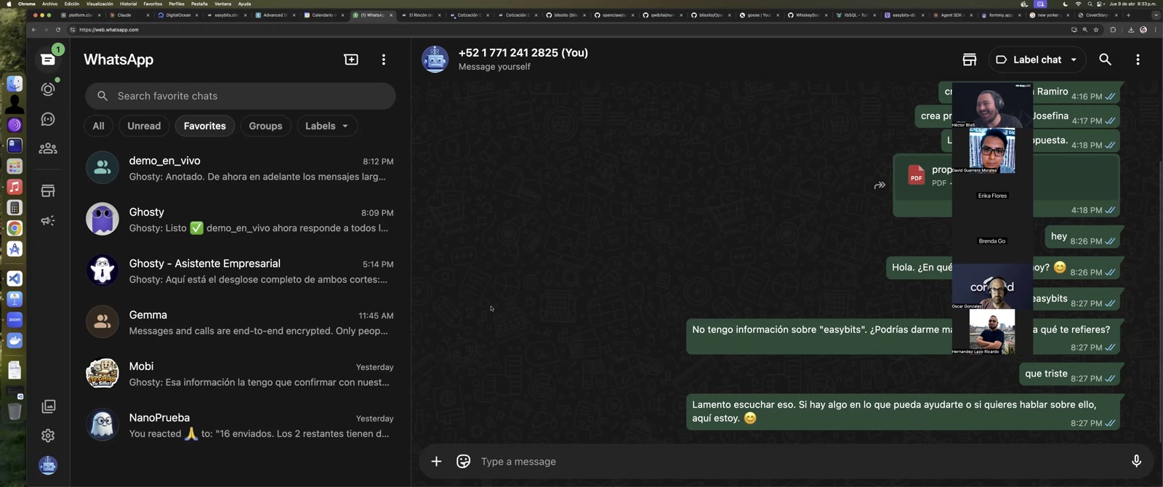Search within the chat conversation
The height and width of the screenshot is (487, 1163).
coord(1105,60)
